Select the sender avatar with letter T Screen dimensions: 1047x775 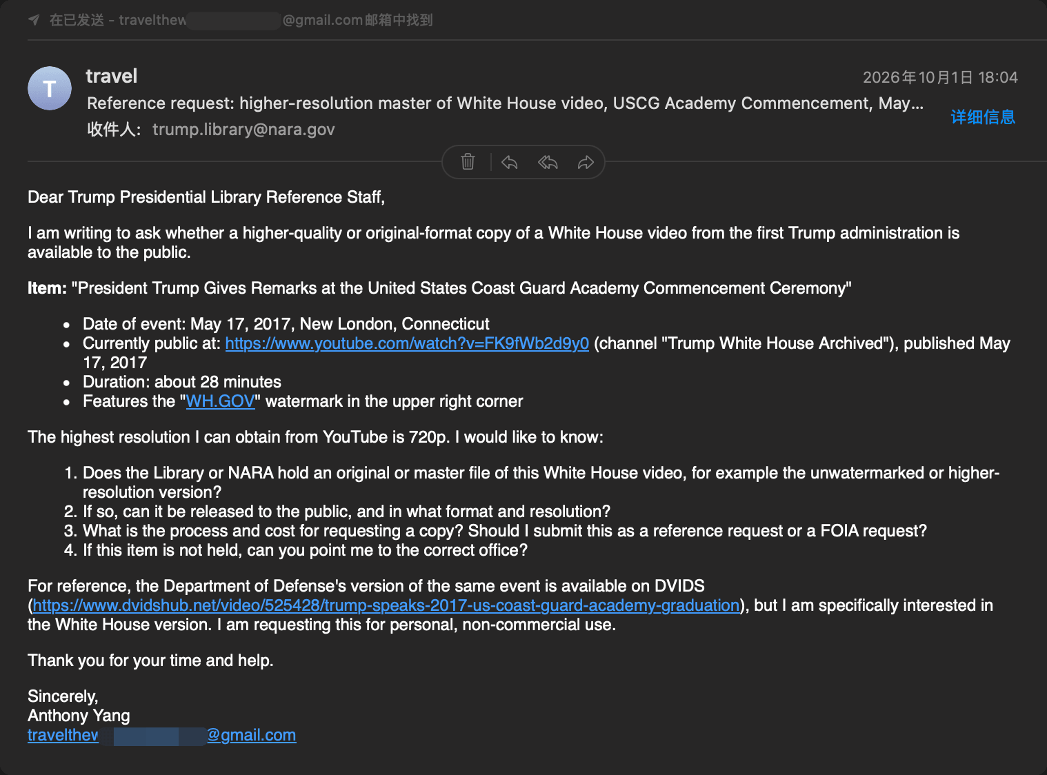point(50,88)
